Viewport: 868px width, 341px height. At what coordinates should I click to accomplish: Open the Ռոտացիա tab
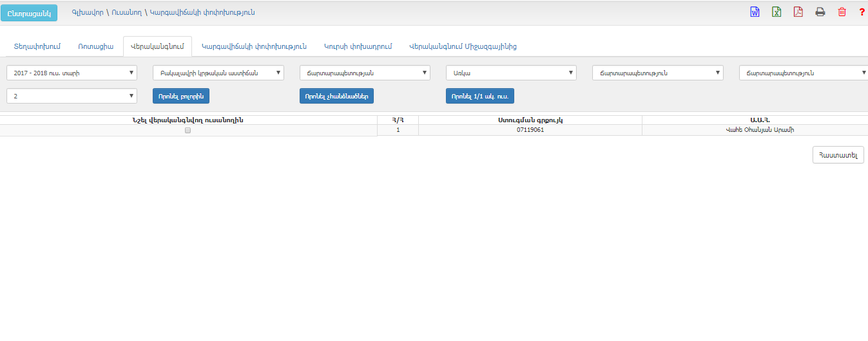click(x=95, y=46)
